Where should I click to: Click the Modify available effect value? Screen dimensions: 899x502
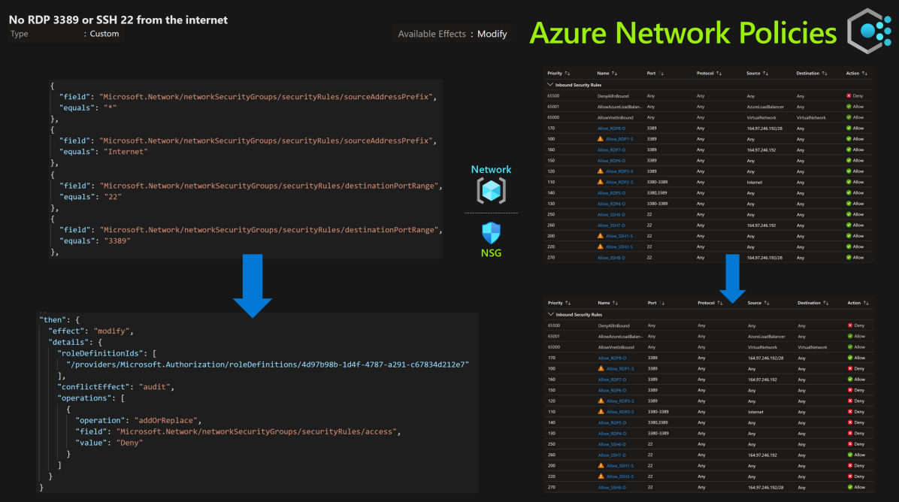pos(492,34)
